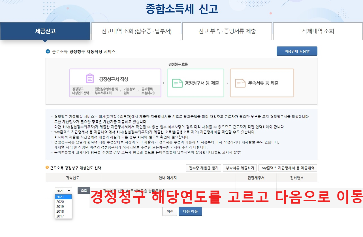This screenshot has height=237, width=363.
Task: Click the 경정청구 흐름 heading
Action: (x=178, y=64)
